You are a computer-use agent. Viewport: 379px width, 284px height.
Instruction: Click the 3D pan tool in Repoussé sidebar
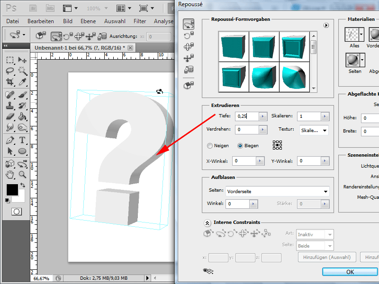click(x=189, y=46)
